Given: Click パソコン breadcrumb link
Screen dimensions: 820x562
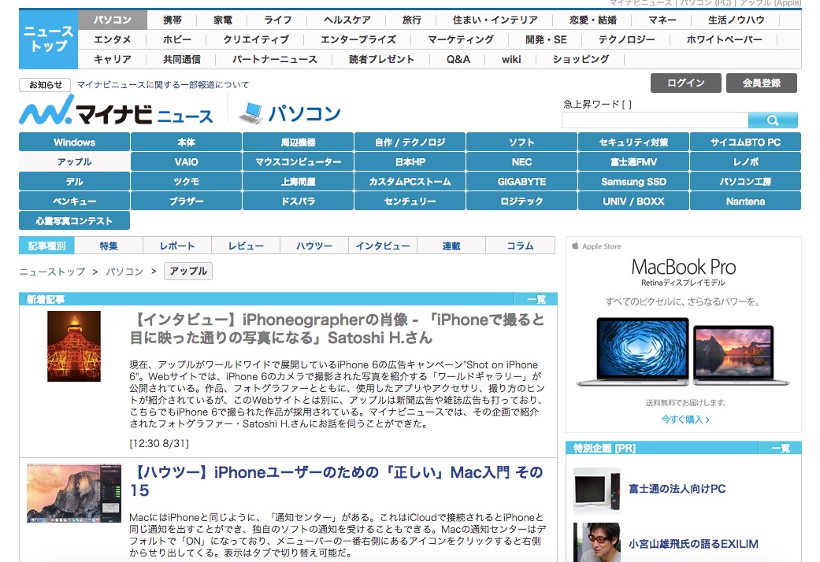Looking at the screenshot, I should pos(124,272).
